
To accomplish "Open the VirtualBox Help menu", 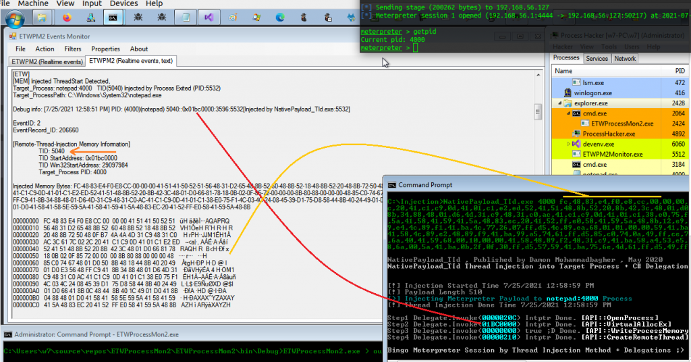I will [155, 3].
